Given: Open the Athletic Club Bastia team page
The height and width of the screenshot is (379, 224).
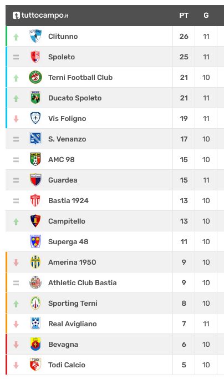Looking at the screenshot, I should click(x=83, y=282).
